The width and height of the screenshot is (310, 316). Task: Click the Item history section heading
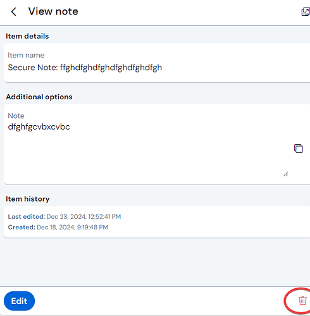(x=28, y=199)
